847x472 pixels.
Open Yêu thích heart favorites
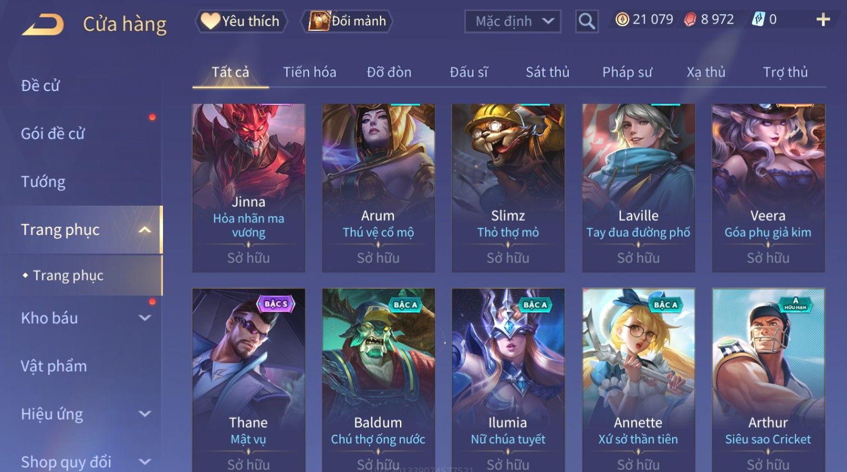click(241, 21)
